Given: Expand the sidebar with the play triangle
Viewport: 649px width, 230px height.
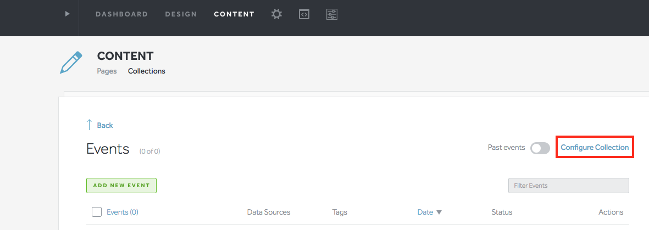Looking at the screenshot, I should 68,14.
